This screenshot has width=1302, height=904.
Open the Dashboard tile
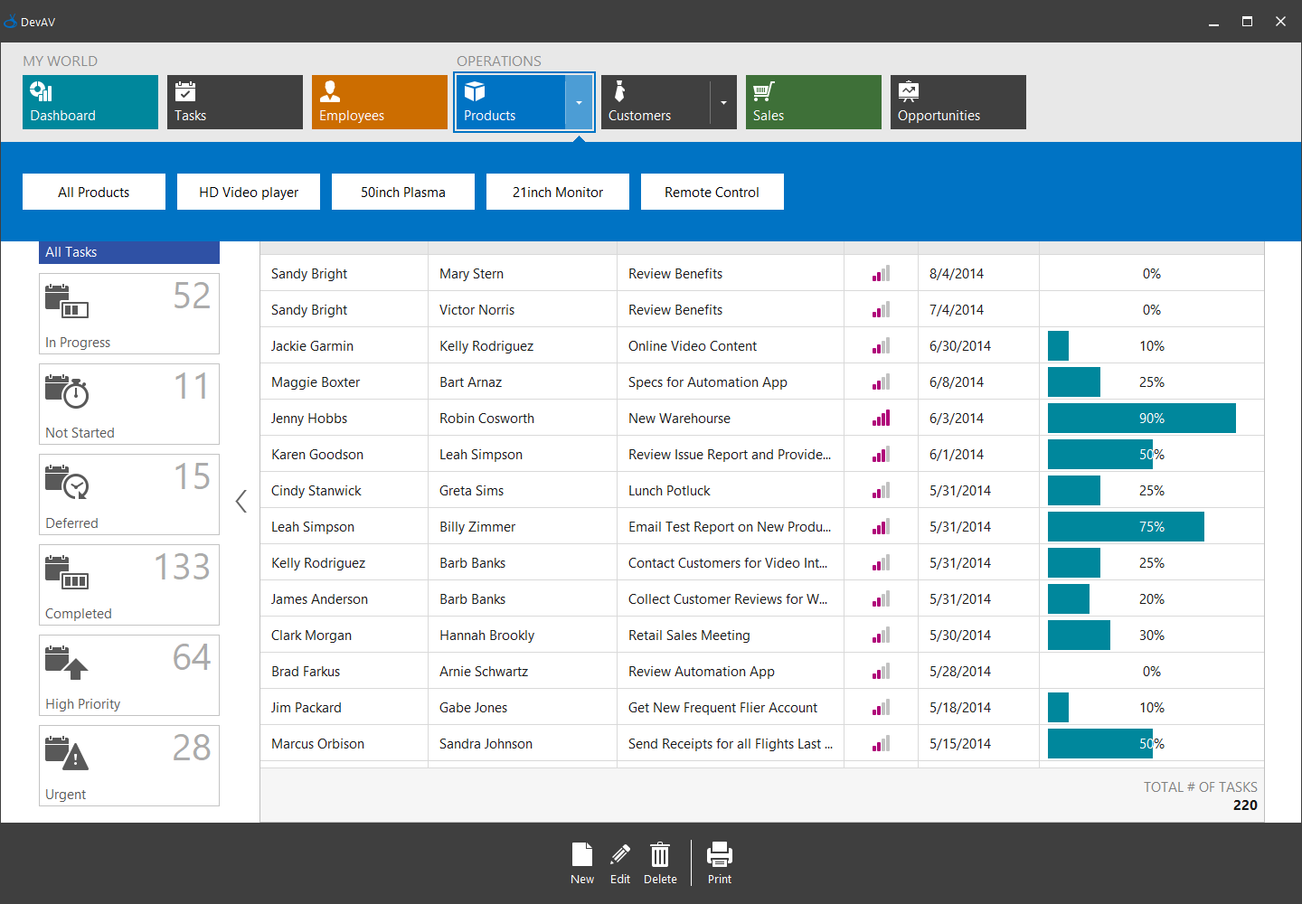tap(90, 102)
